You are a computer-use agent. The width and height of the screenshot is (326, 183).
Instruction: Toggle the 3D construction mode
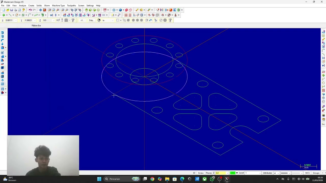coord(194,173)
